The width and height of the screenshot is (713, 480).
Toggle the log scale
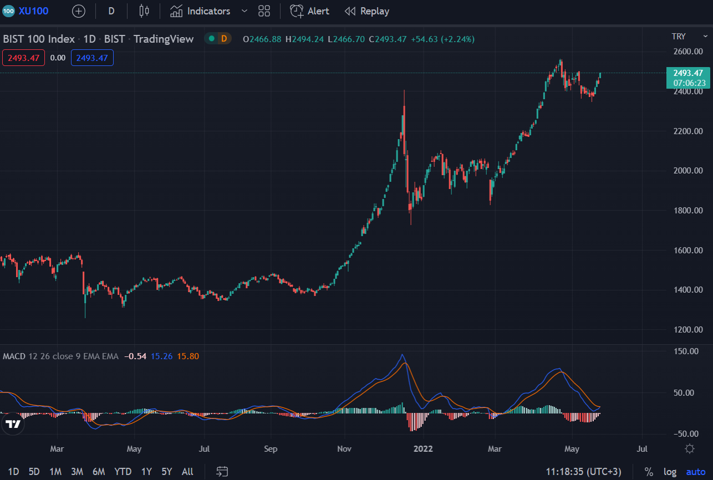670,472
